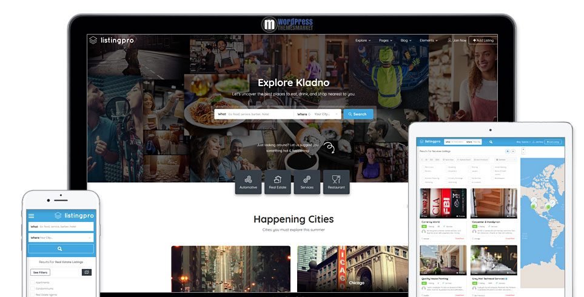Click the listingpro logo on the tablet
The height and width of the screenshot is (297, 584).
pyautogui.click(x=430, y=141)
